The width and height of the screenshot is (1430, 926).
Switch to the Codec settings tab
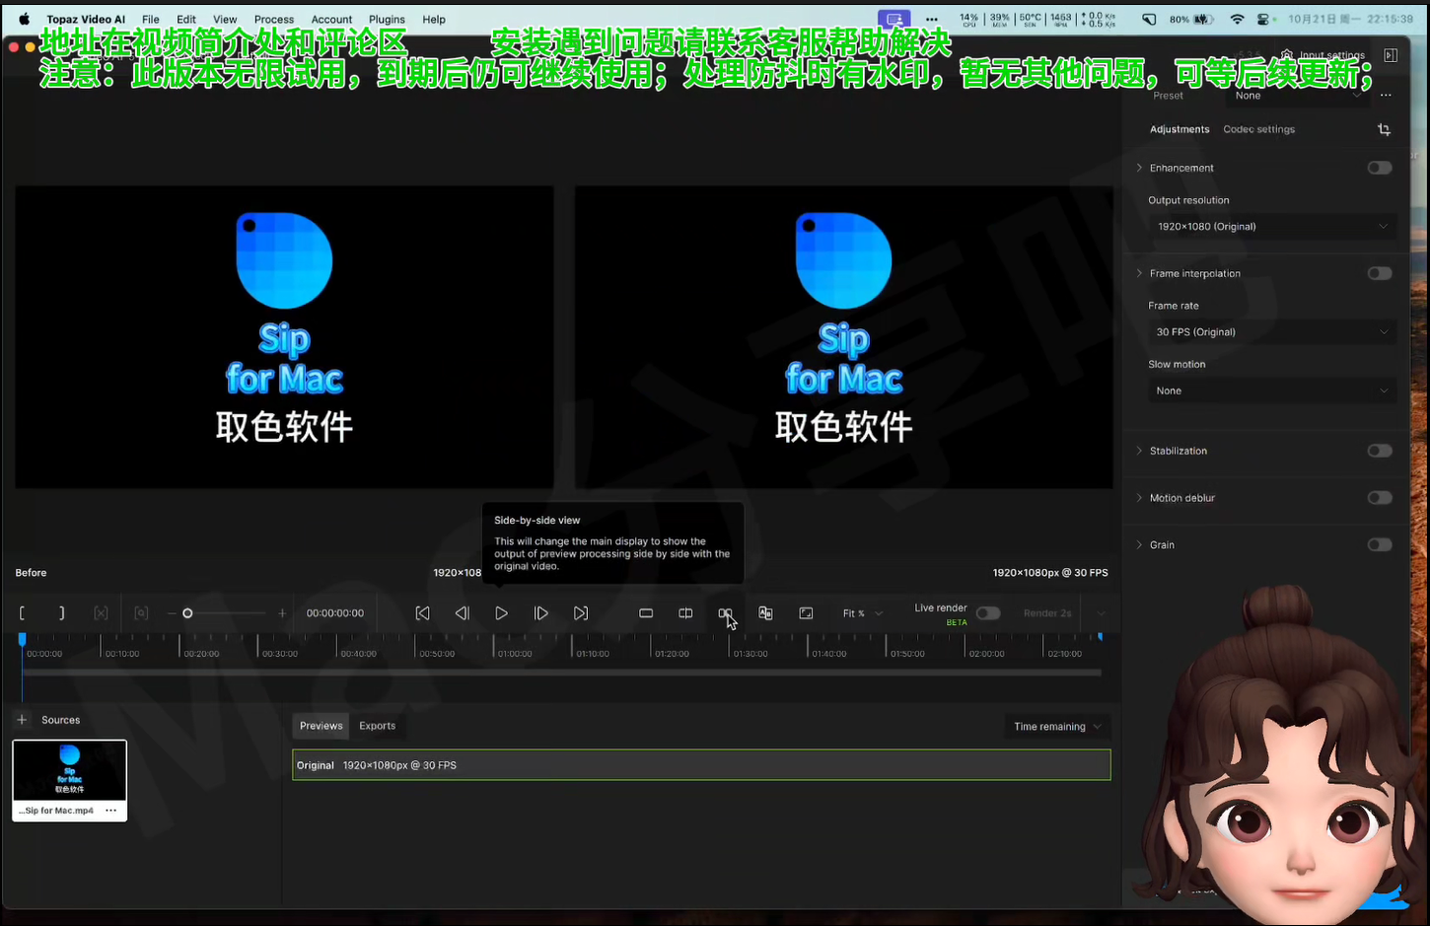pyautogui.click(x=1258, y=129)
